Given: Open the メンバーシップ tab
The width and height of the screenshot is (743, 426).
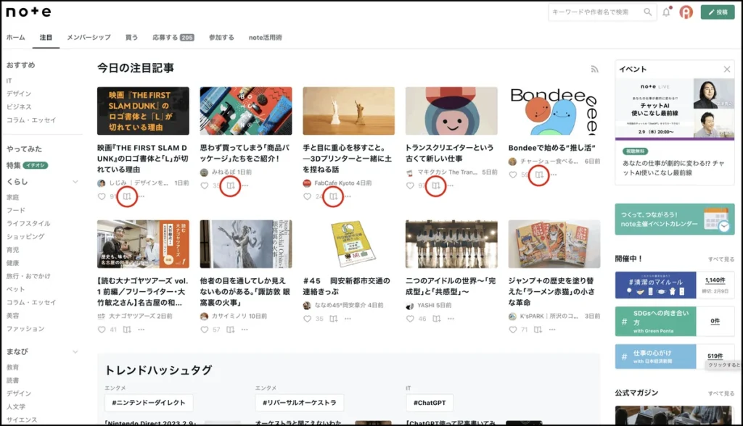Looking at the screenshot, I should [x=89, y=38].
